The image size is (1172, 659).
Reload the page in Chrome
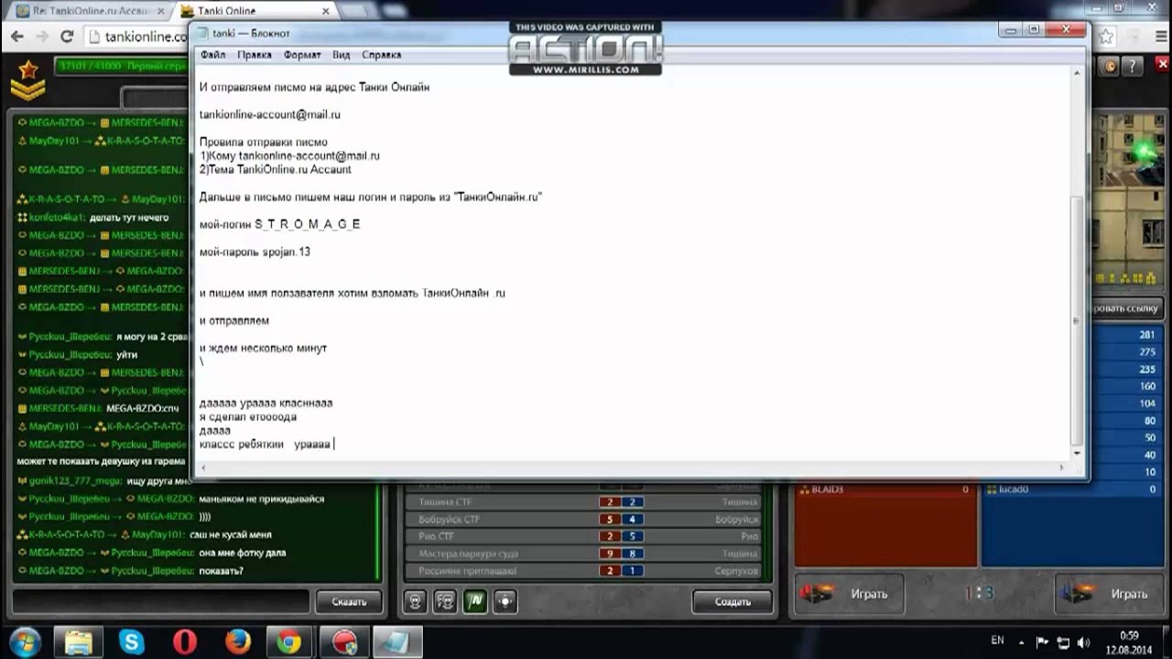point(66,37)
